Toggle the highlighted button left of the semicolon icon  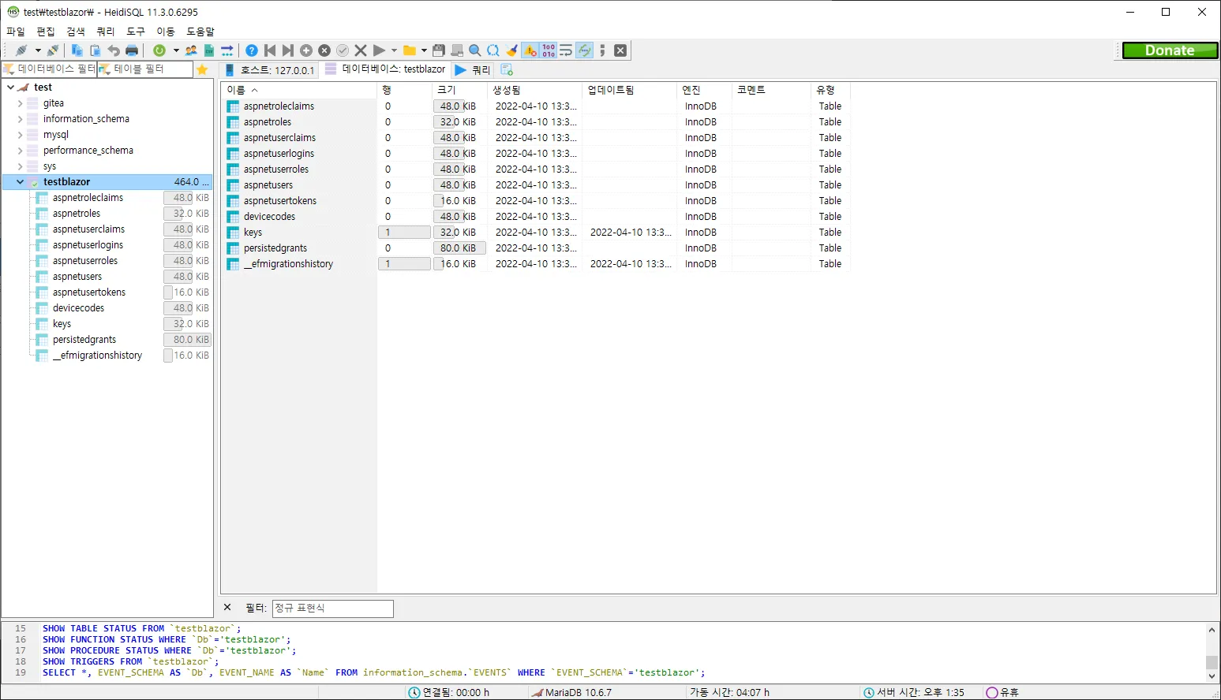click(x=584, y=50)
